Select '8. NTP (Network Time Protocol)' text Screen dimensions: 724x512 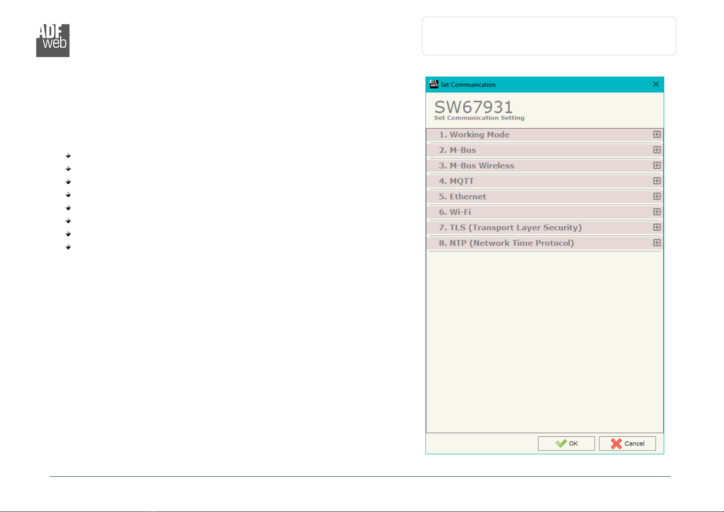click(x=506, y=243)
